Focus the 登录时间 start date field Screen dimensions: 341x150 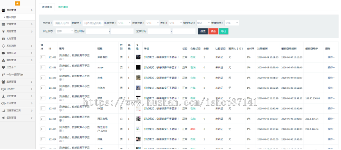[x=159, y=31]
